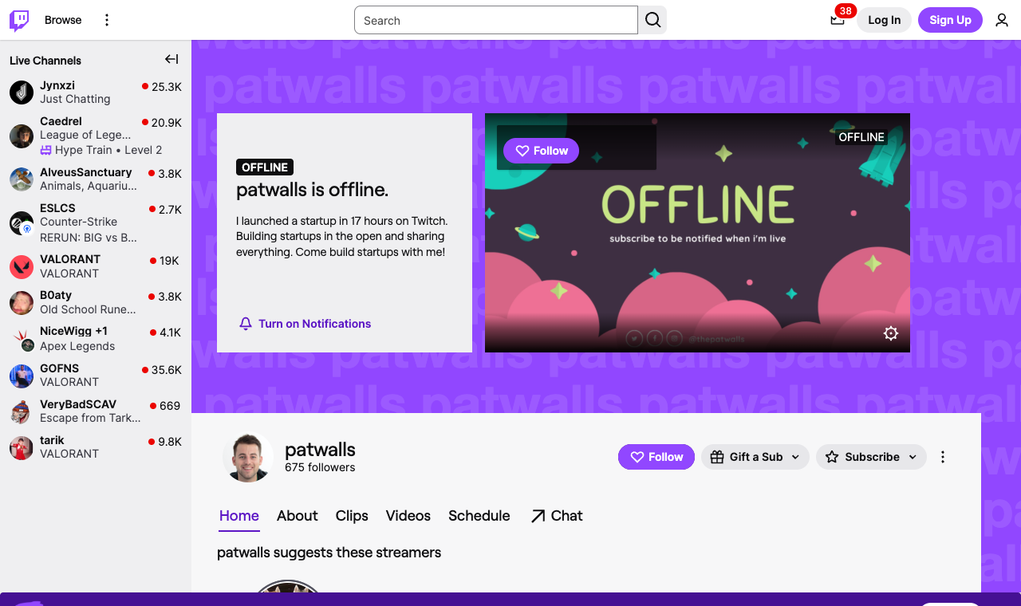The height and width of the screenshot is (606, 1021).
Task: Click the Sign Up button
Action: tap(950, 20)
